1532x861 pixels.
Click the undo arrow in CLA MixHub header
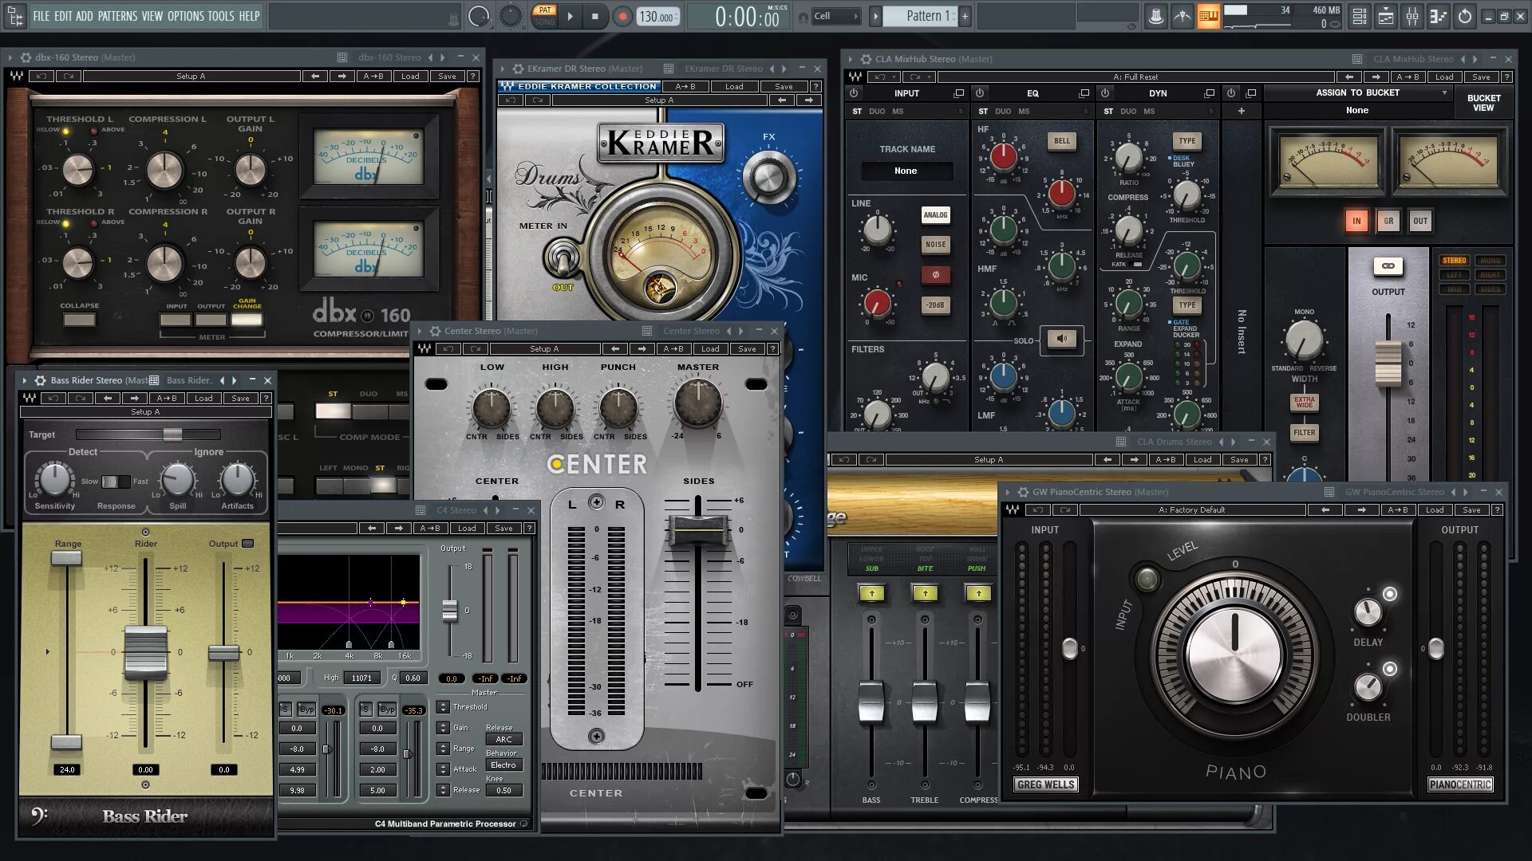point(881,77)
